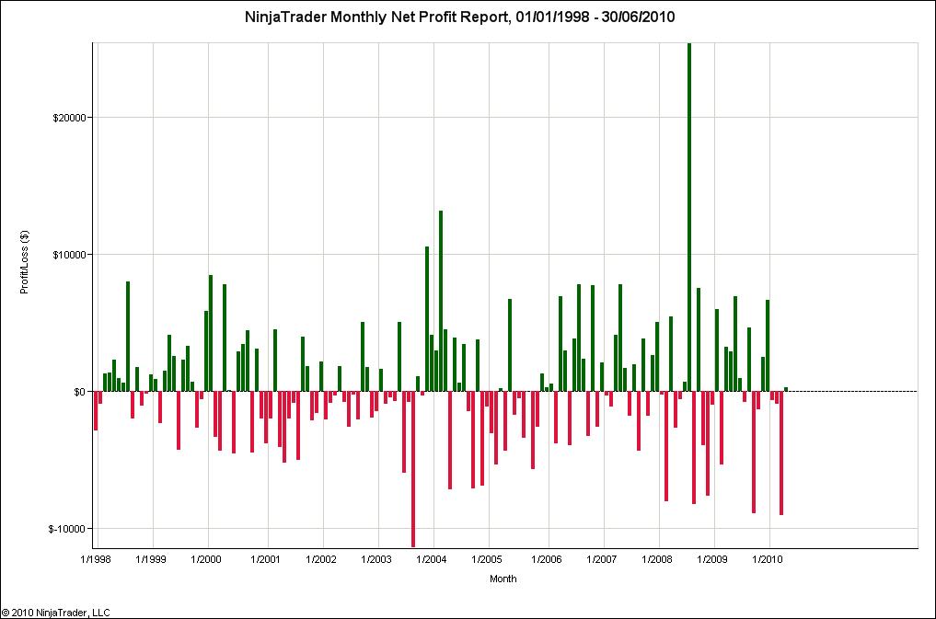Click the © 2010 NinjaTrader, LLC copyright text
This screenshot has width=936, height=619.
click(55, 613)
